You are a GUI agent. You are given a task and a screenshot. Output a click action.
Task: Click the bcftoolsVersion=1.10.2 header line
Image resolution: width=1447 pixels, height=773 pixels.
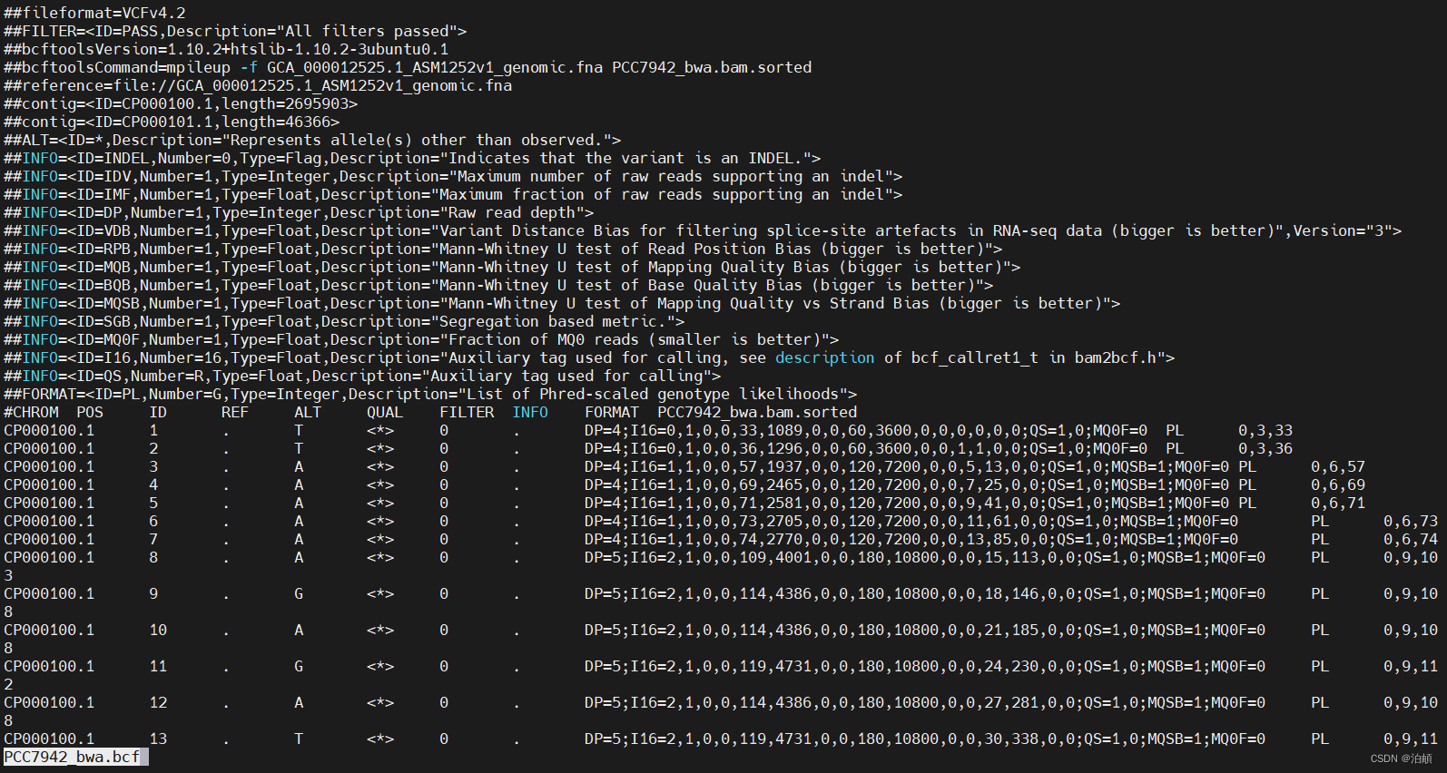click(x=226, y=49)
